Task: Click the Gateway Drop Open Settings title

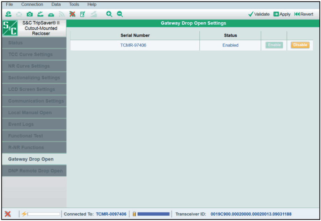Action: pyautogui.click(x=193, y=23)
